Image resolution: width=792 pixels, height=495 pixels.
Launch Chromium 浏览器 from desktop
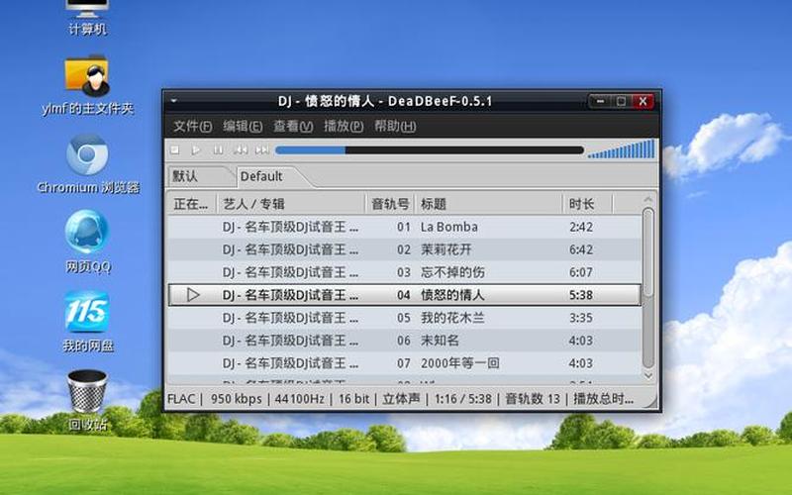tap(88, 164)
